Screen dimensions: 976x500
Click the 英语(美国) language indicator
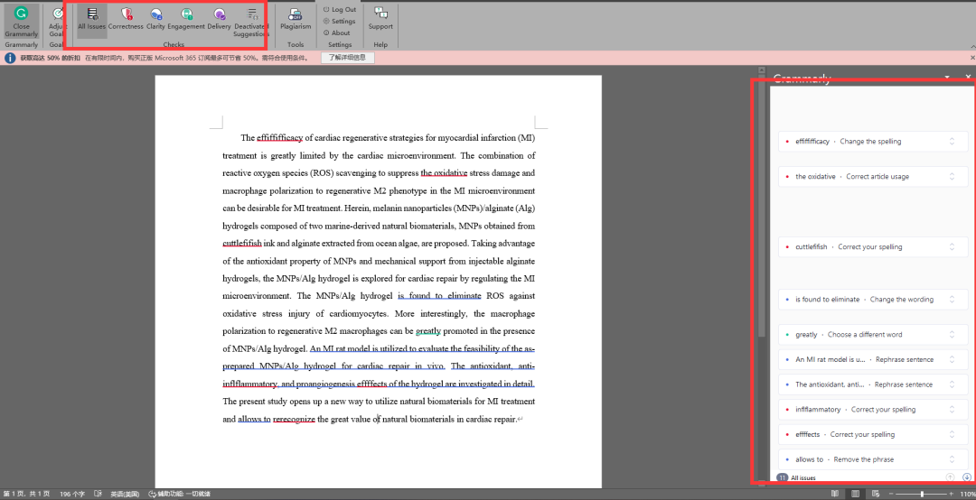click(x=125, y=494)
